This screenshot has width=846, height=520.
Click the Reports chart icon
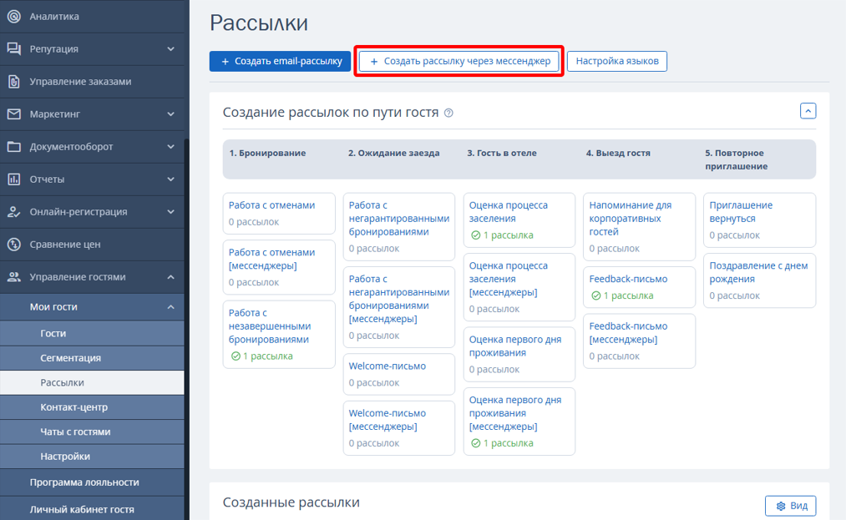click(13, 179)
